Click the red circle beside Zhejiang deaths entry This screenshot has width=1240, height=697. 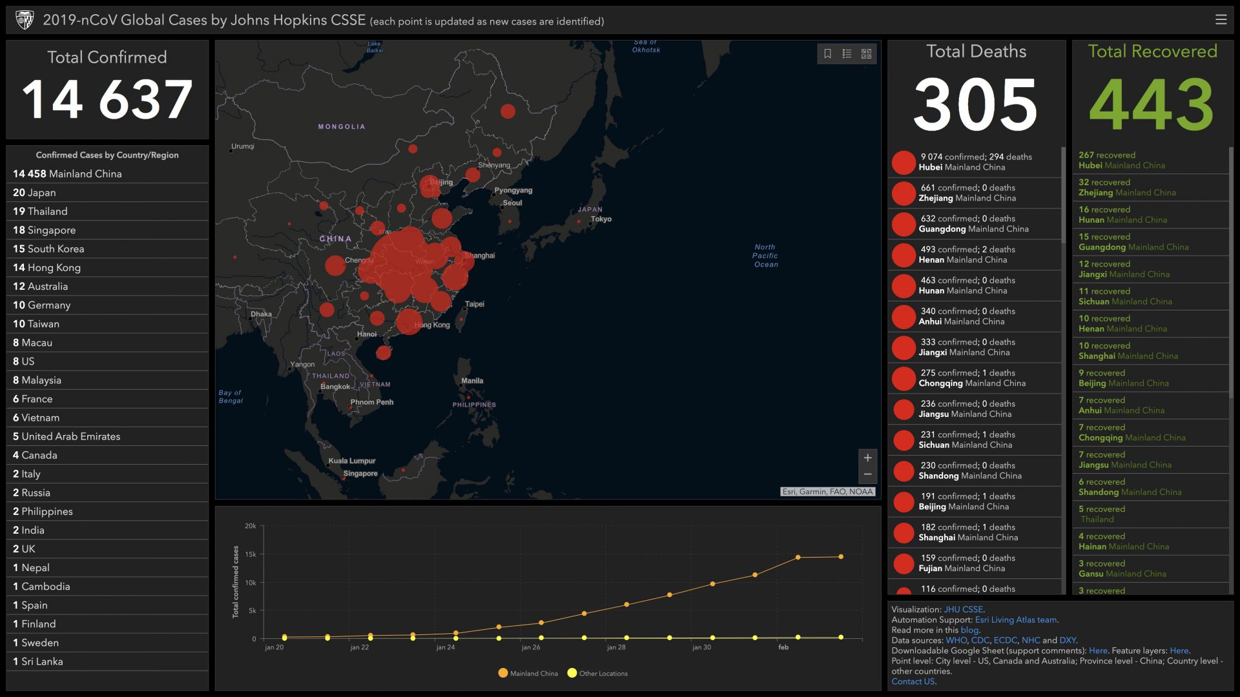pos(904,193)
